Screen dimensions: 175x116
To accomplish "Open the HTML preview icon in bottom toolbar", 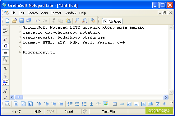I will tap(7, 104).
